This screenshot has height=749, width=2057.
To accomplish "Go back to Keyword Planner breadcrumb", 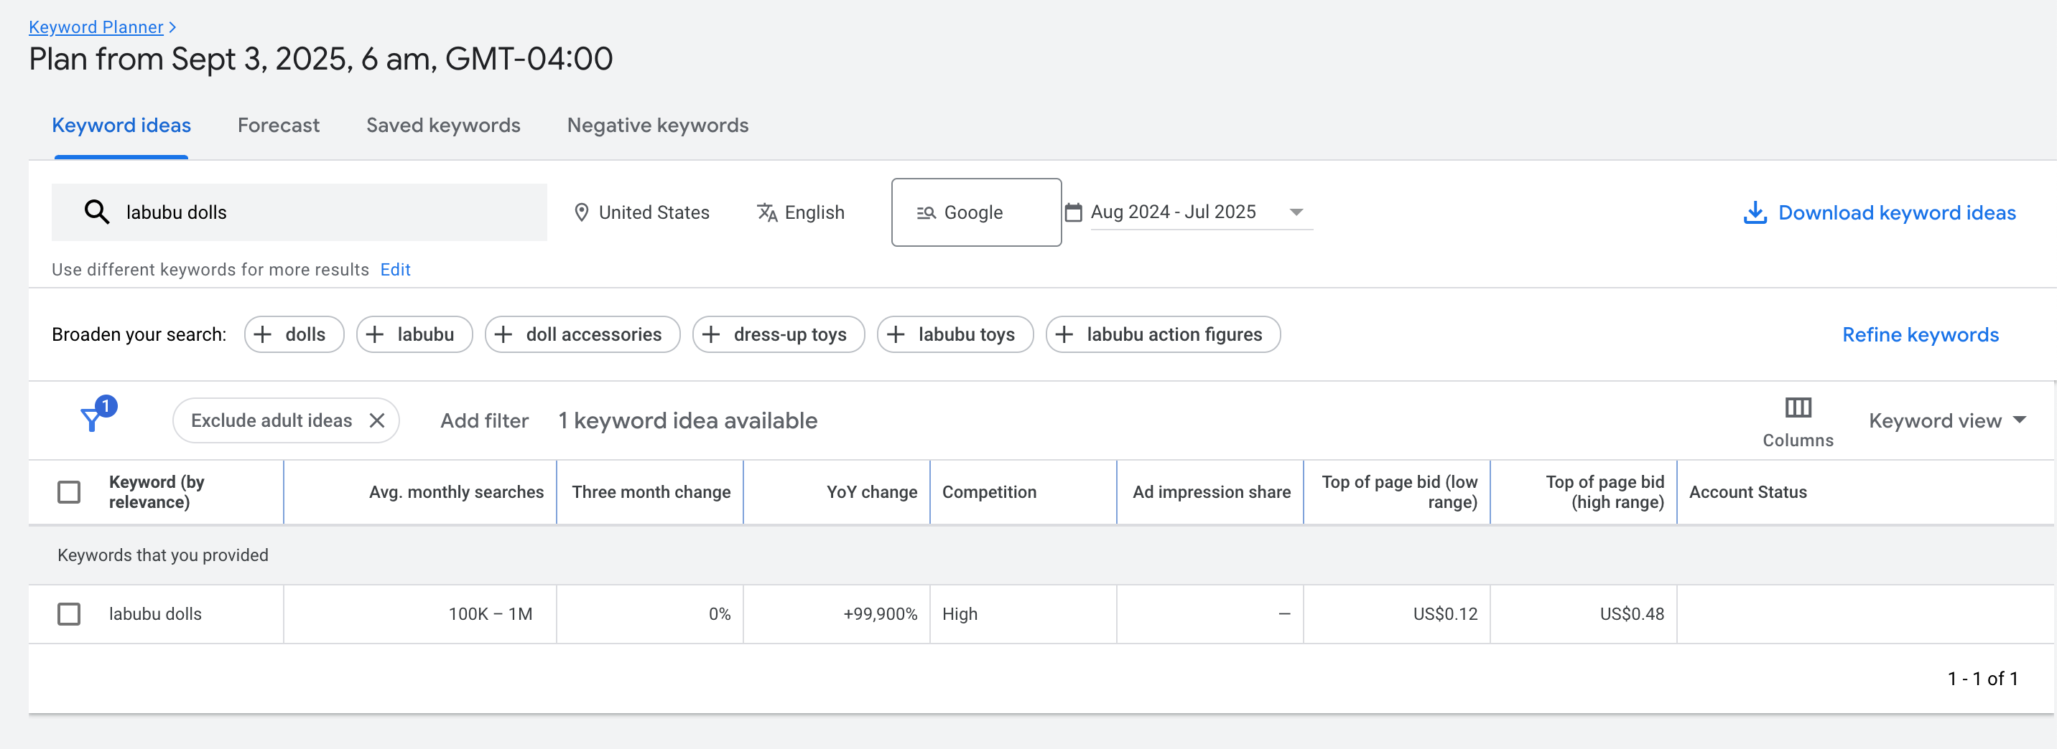I will click(96, 27).
